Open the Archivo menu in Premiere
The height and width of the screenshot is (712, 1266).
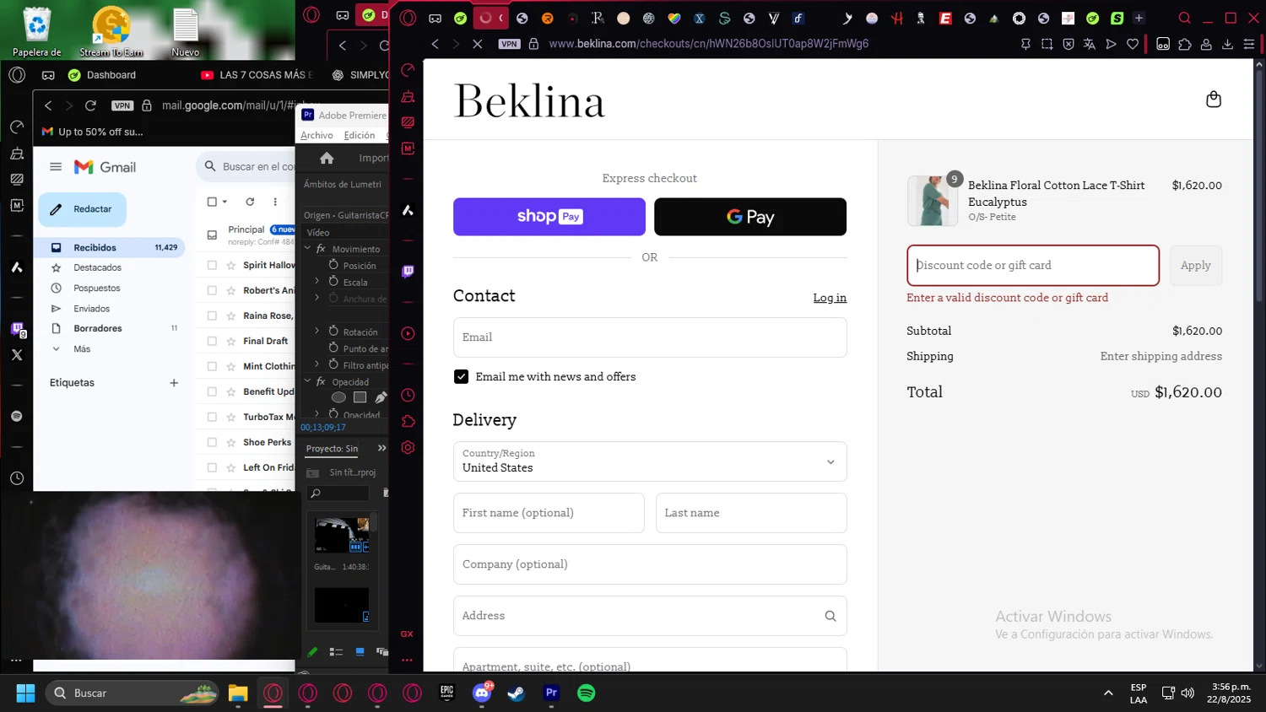pyautogui.click(x=316, y=135)
